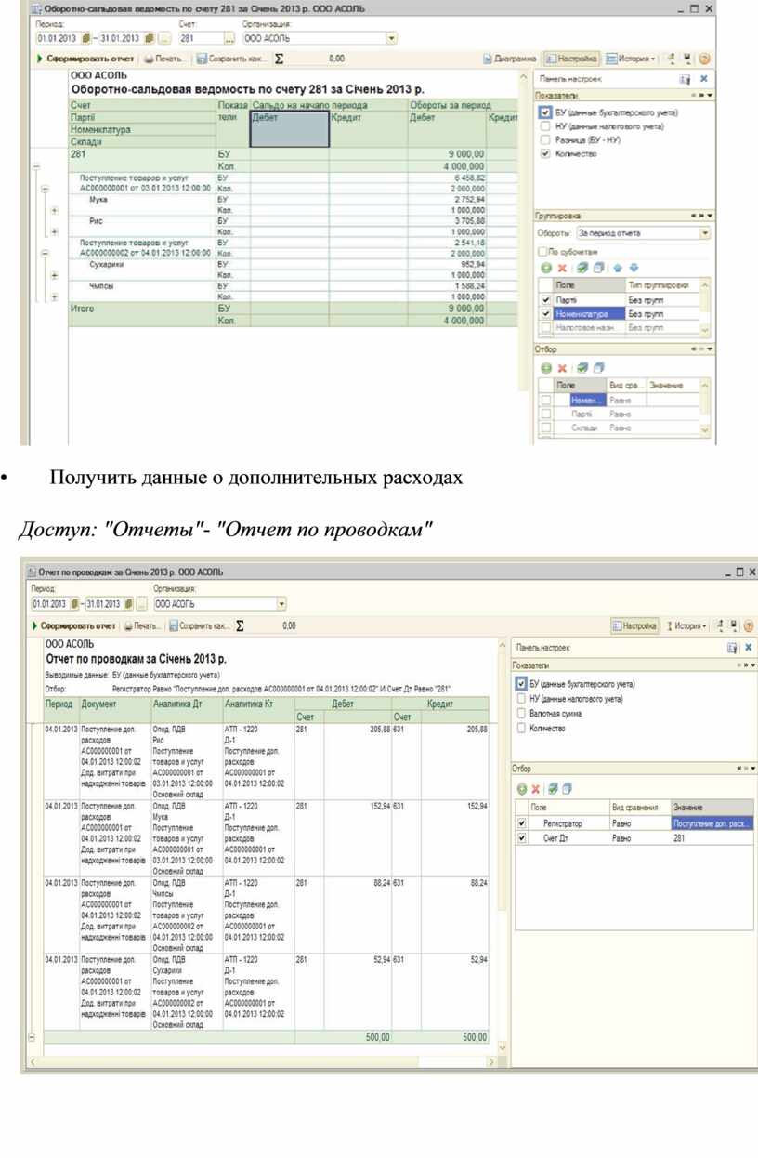Open История dropdown in account 281 window
Screen dimensions: 758x1158
[x=631, y=58]
